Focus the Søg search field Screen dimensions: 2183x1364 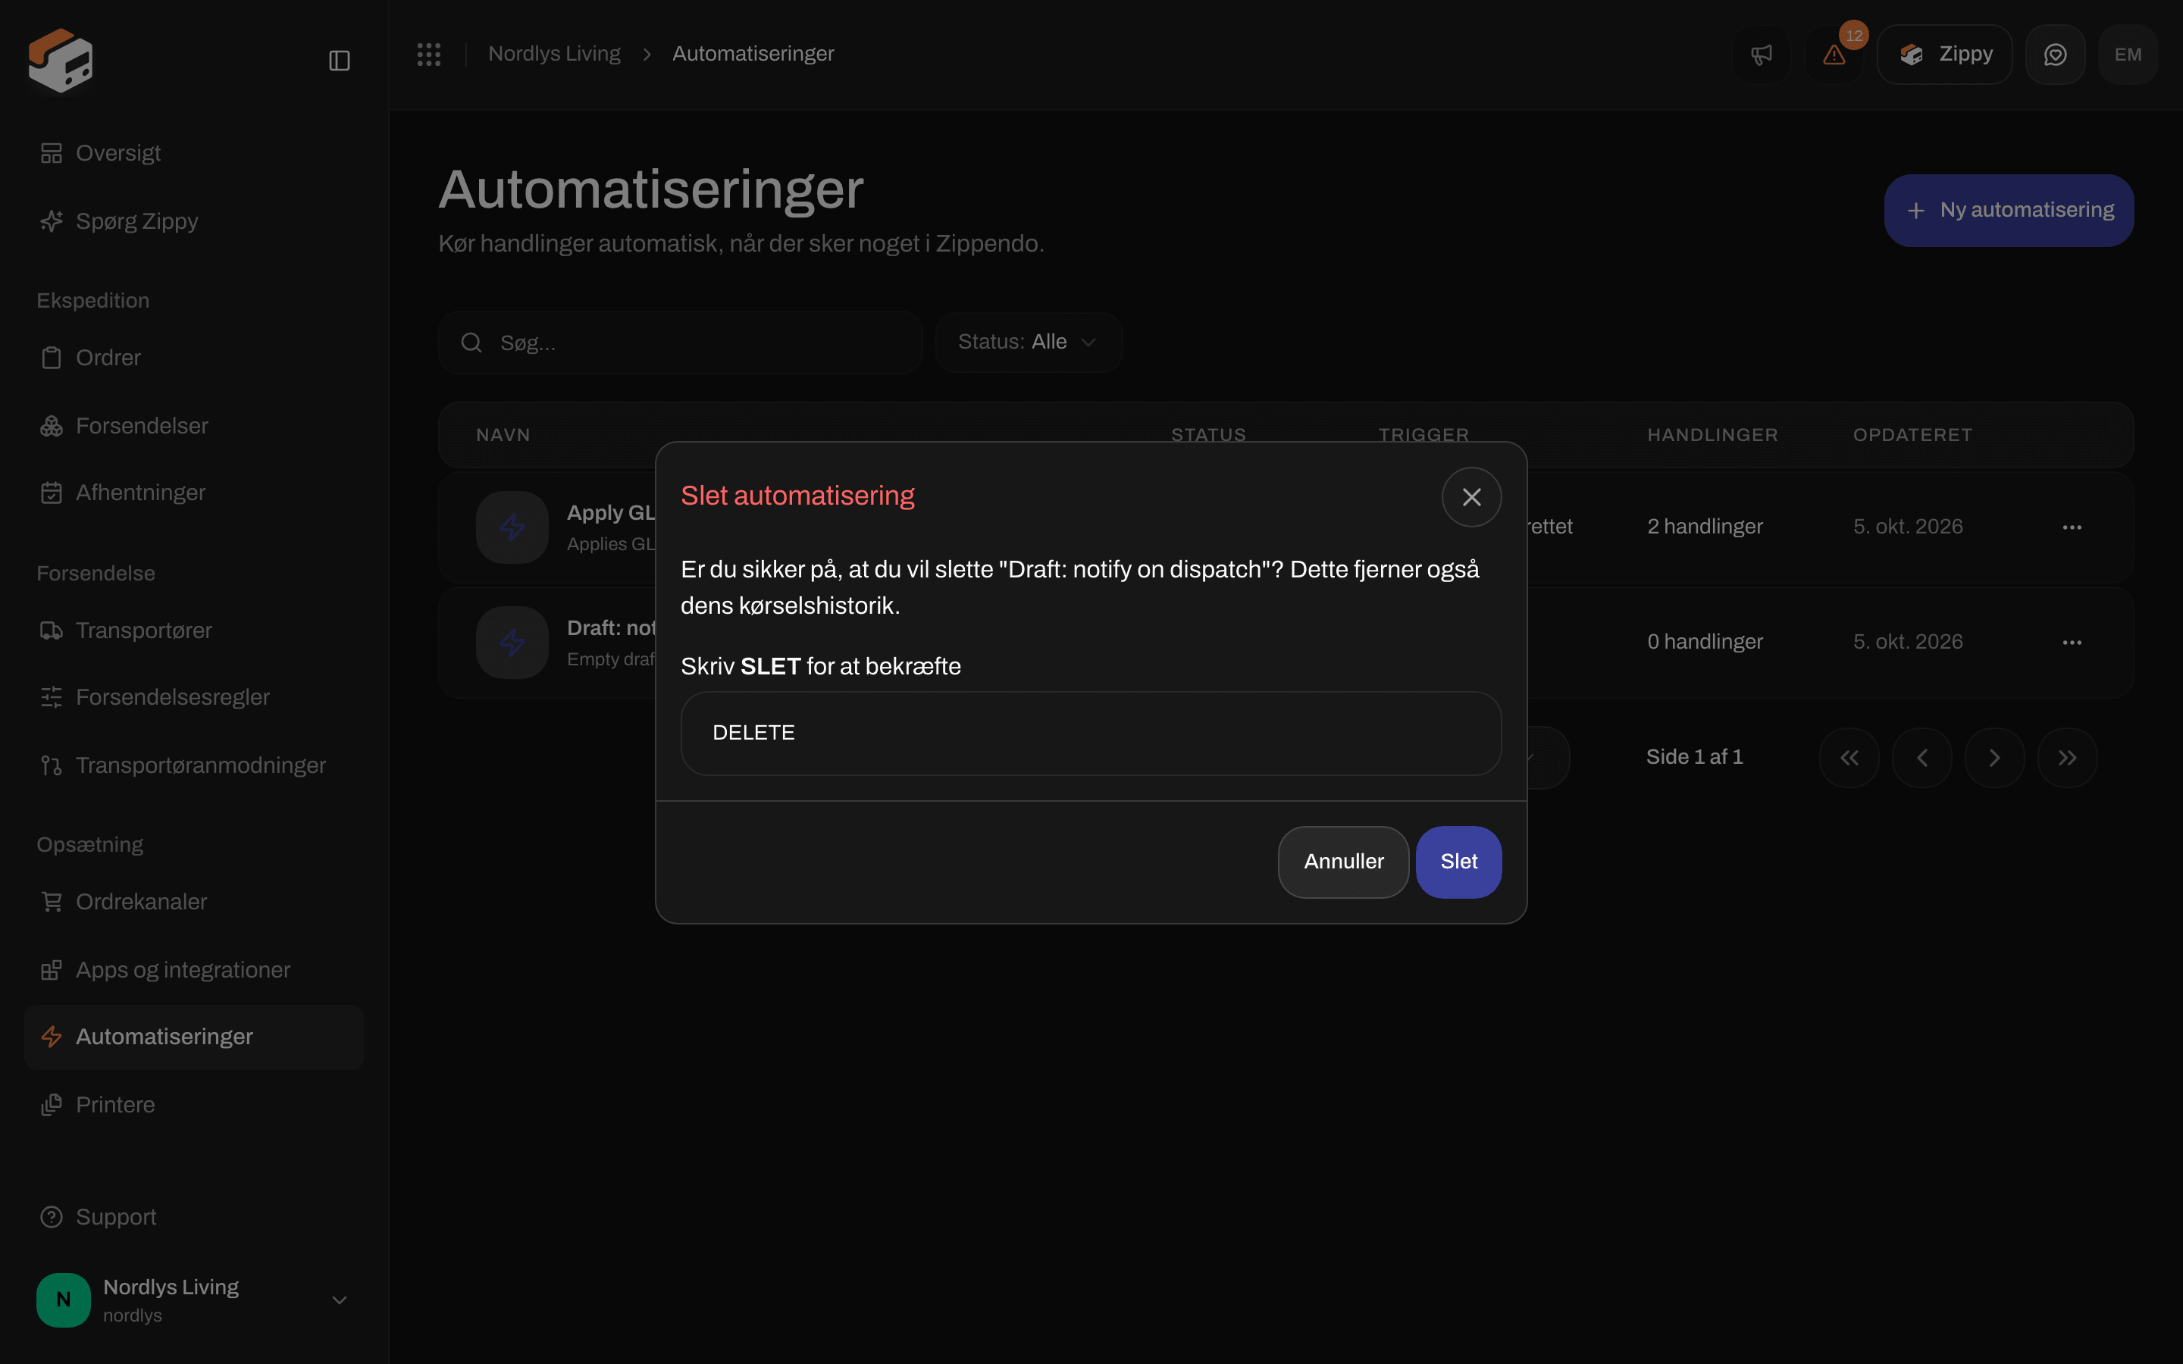pos(680,343)
